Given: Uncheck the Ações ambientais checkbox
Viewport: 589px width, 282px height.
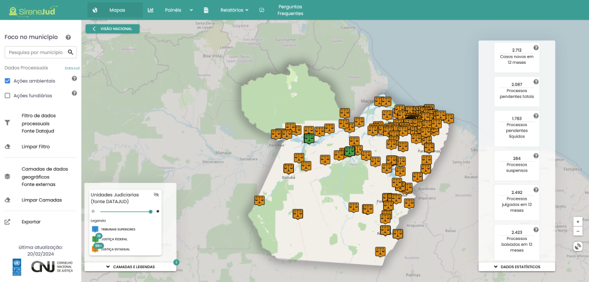Looking at the screenshot, I should tap(7, 81).
